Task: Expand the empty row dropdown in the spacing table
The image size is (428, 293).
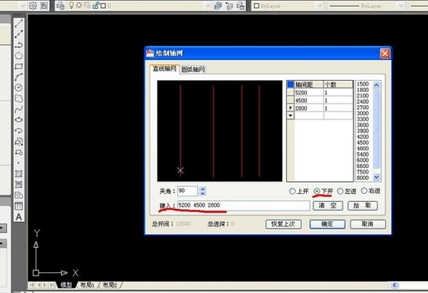Action: point(290,116)
